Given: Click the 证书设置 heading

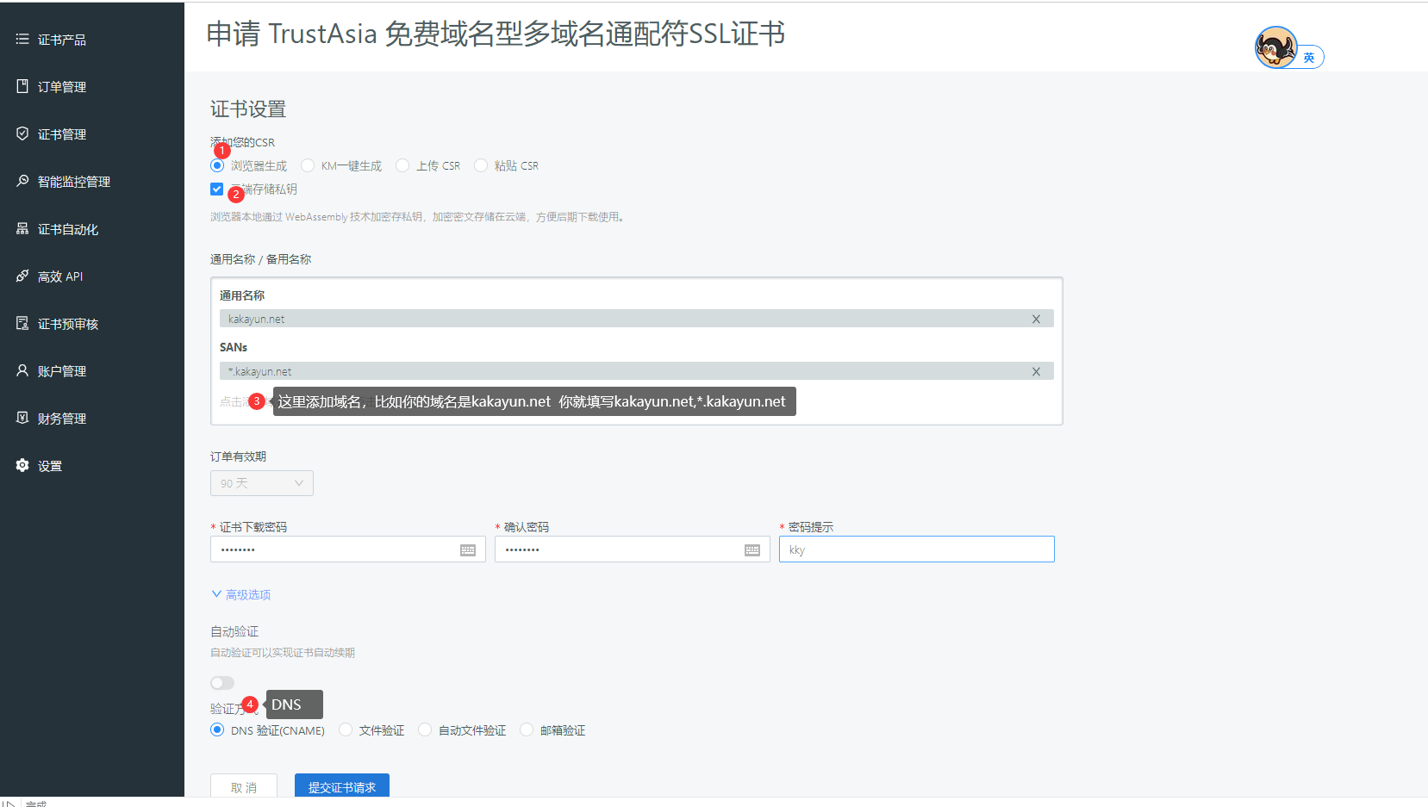Looking at the screenshot, I should point(248,109).
